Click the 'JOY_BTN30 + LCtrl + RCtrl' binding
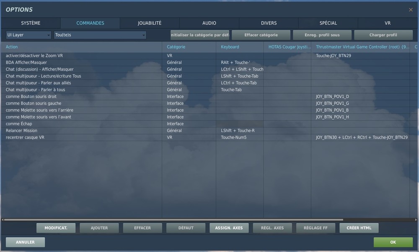419x252 pixels. coord(360,137)
